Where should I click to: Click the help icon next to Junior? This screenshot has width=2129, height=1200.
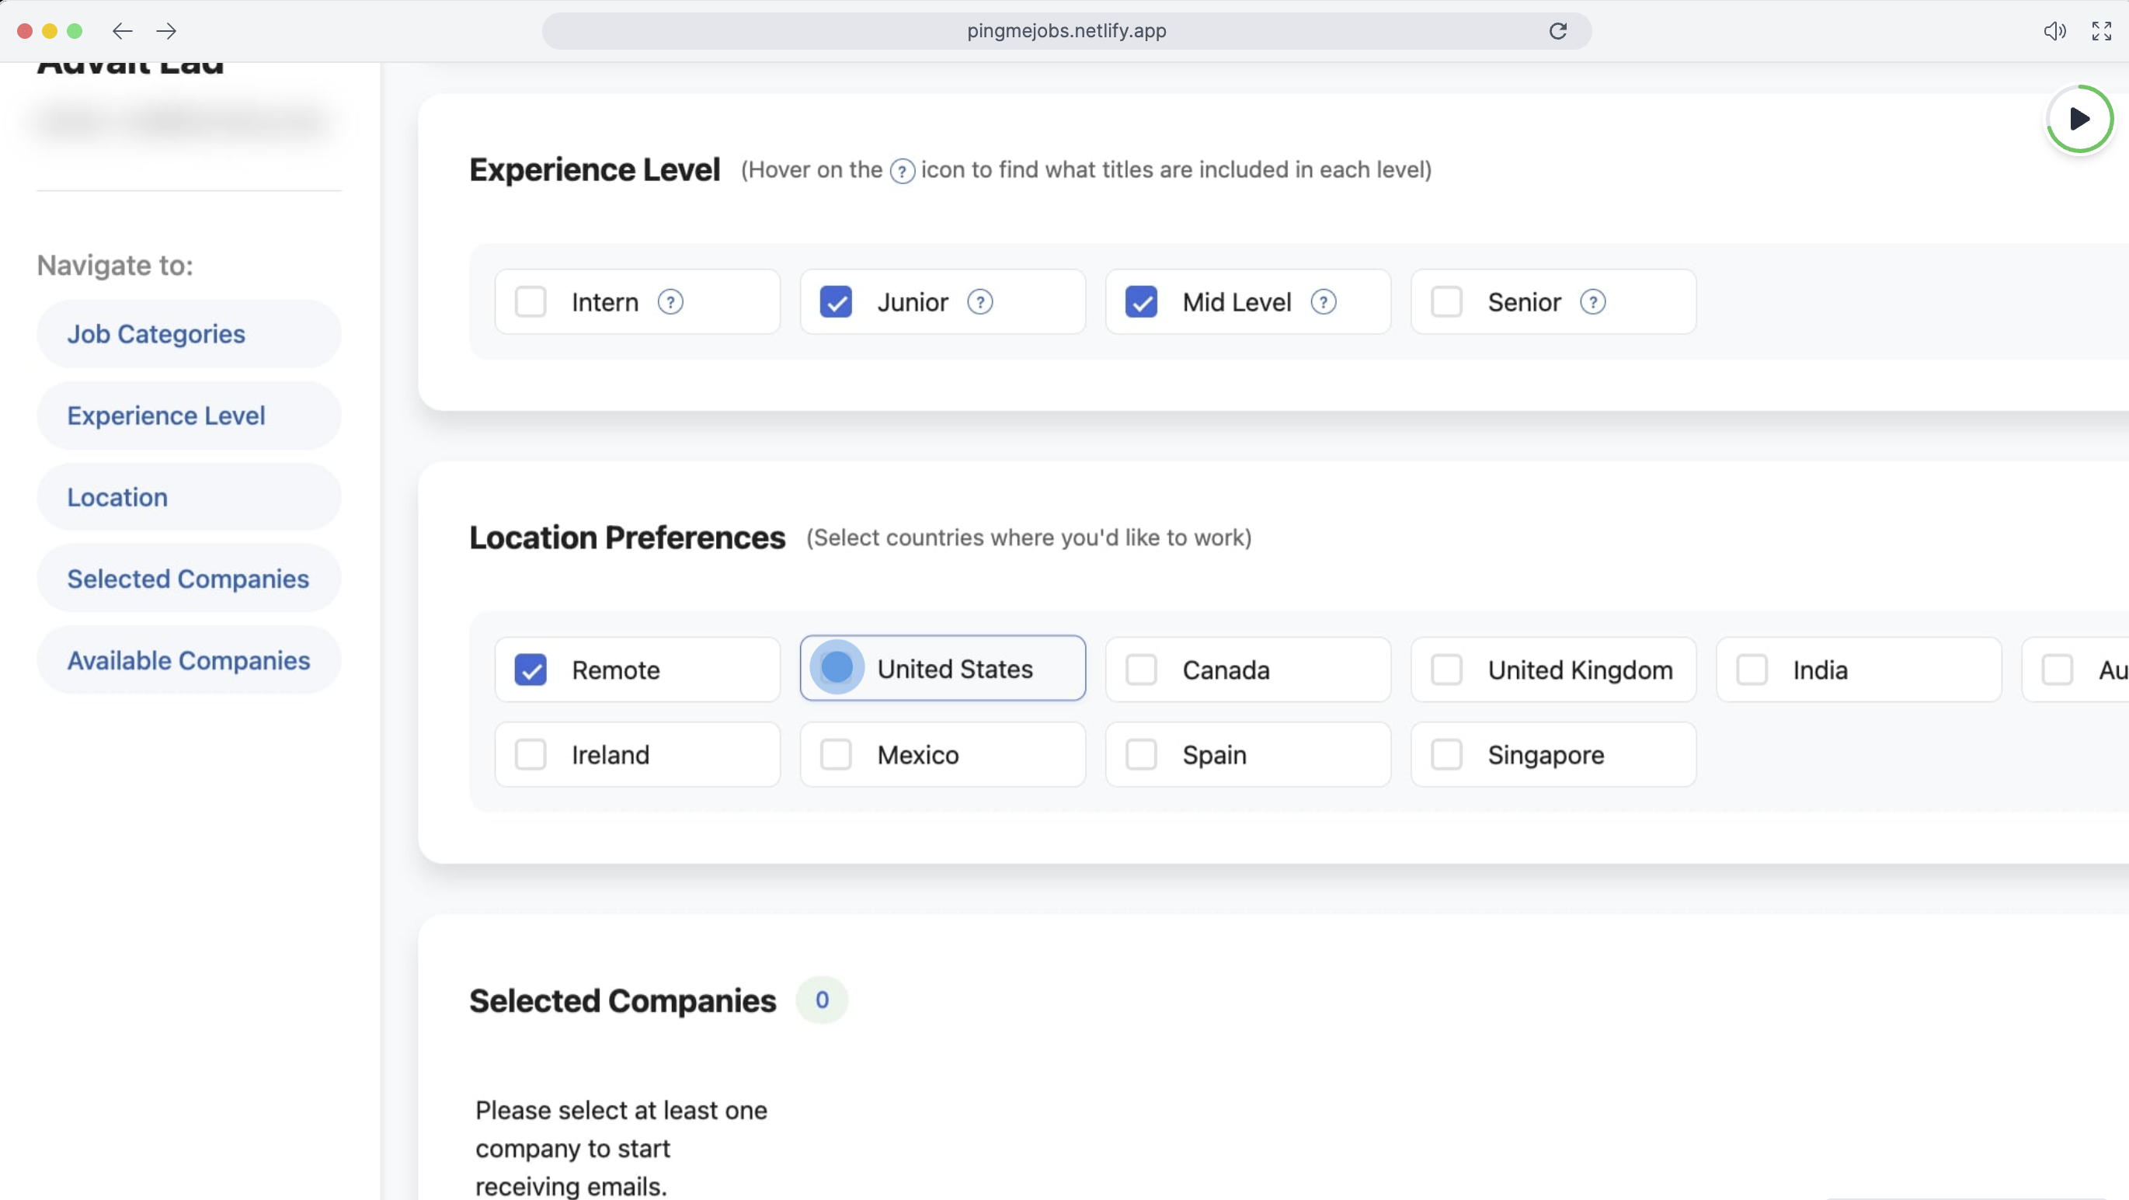(980, 302)
